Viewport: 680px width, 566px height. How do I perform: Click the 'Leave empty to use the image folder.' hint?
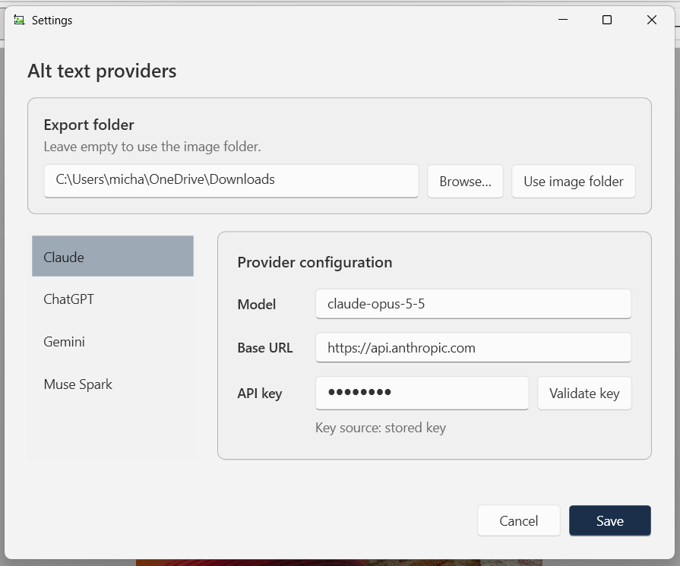coord(152,147)
